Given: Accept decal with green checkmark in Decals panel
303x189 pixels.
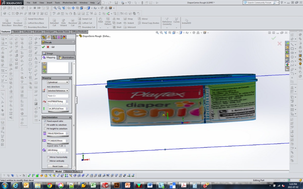Looking at the screenshot, I should pyautogui.click(x=43, y=47).
